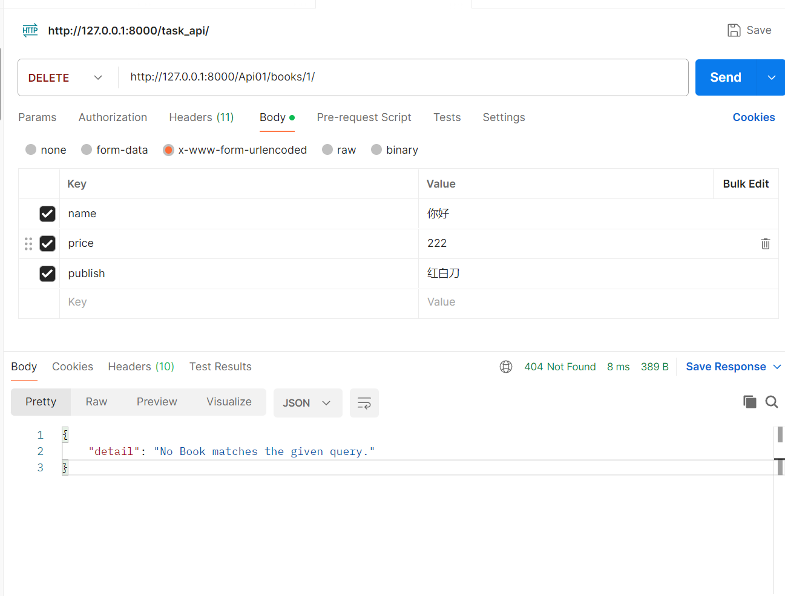The width and height of the screenshot is (785, 596).
Task: Select the request Body tab
Action: pyautogui.click(x=277, y=117)
